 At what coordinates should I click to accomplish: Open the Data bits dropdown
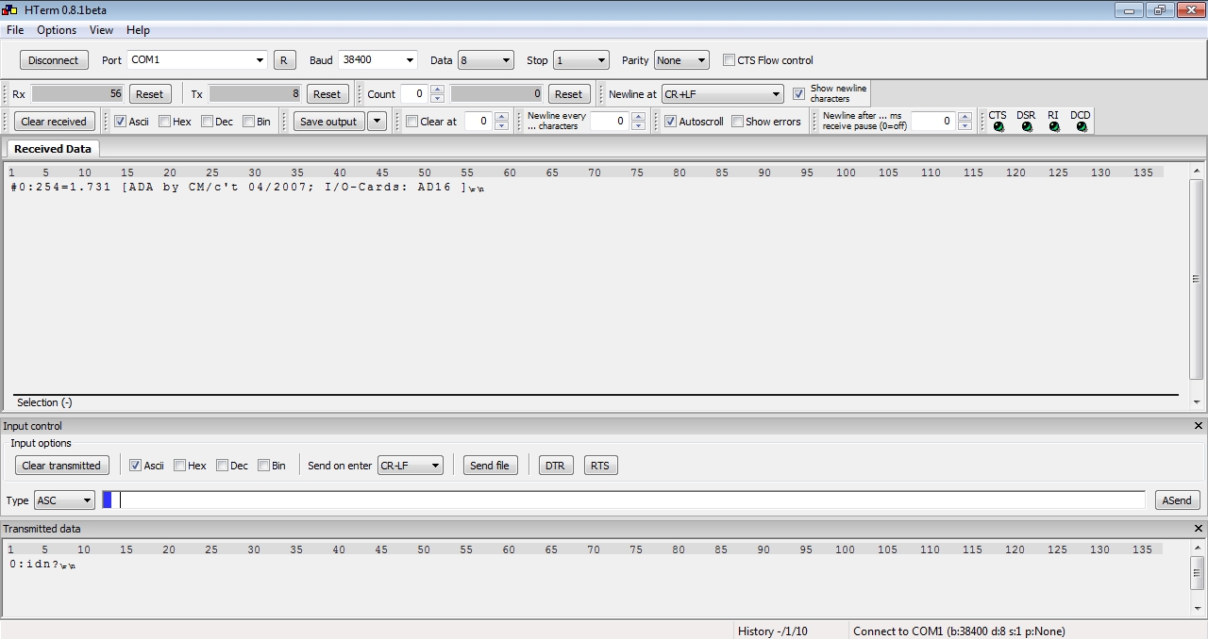coord(485,60)
